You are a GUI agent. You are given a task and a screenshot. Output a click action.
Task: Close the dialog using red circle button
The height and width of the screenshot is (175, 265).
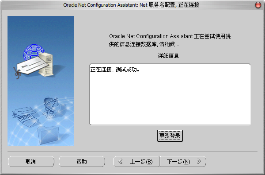pyautogui.click(x=258, y=5)
